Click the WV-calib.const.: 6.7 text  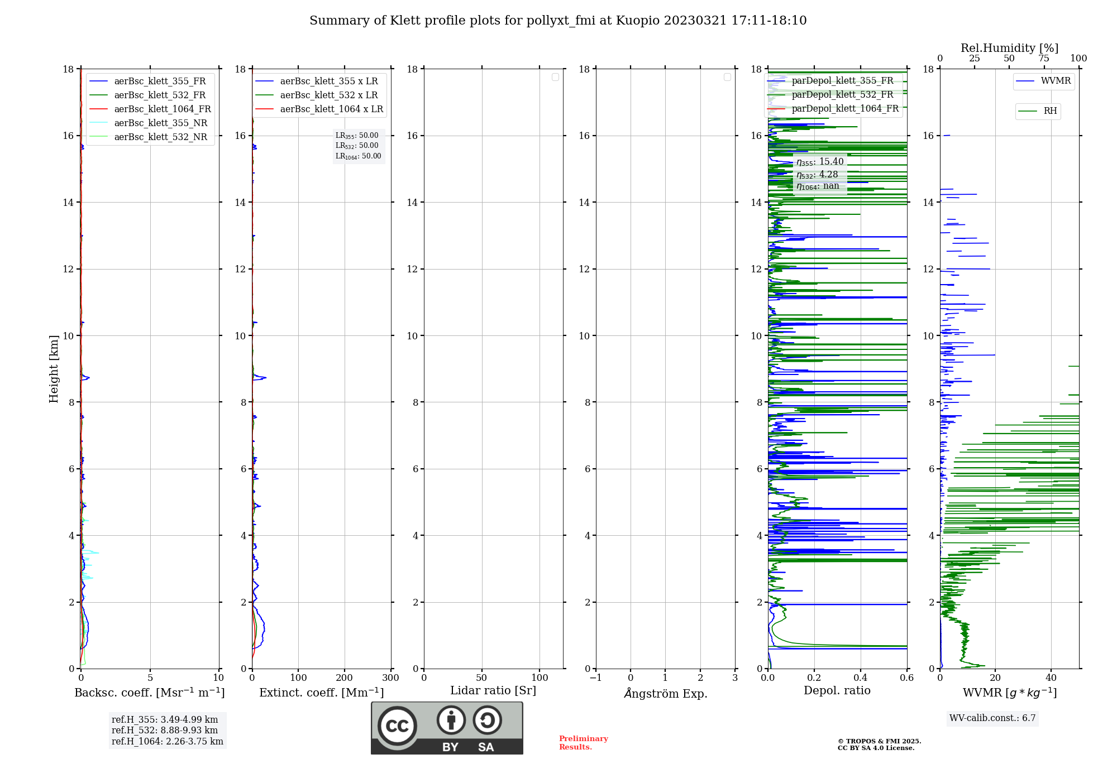(x=992, y=718)
